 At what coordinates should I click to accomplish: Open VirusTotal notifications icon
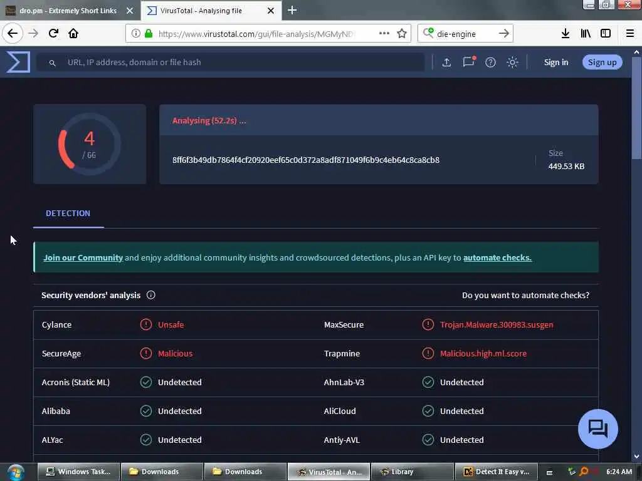pyautogui.click(x=469, y=62)
